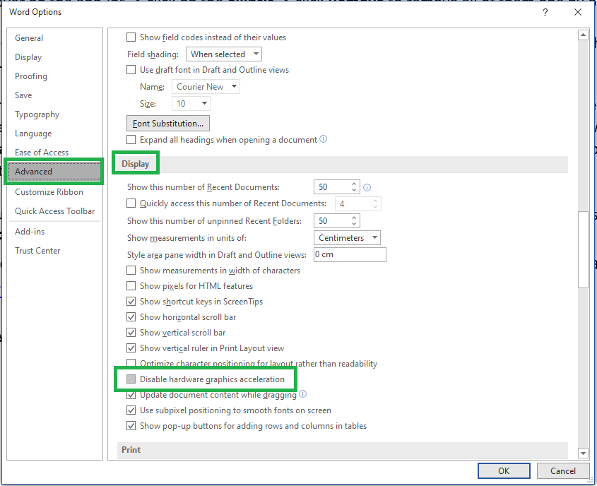Click unpinned Recent Folders number spinner

(336, 220)
